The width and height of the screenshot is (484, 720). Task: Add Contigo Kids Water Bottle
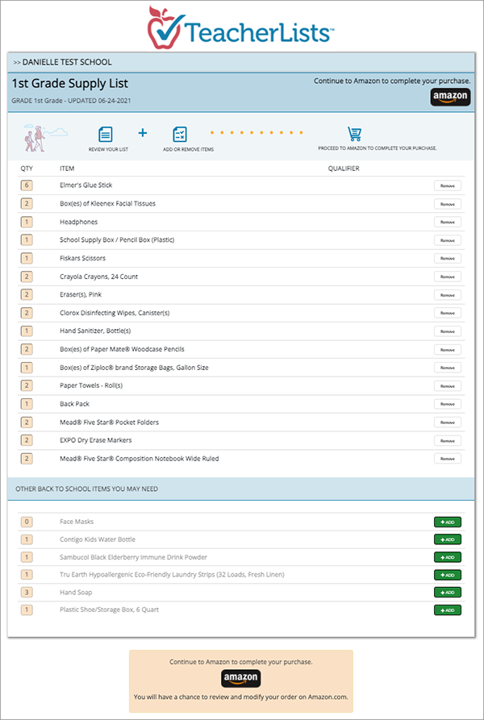448,539
